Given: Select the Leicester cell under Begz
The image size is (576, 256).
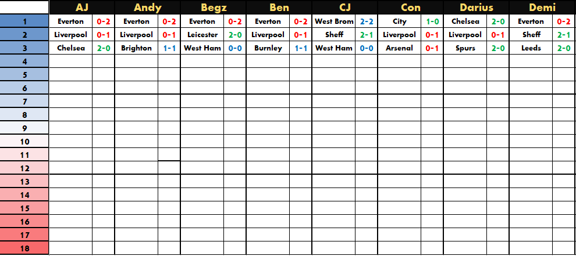Looking at the screenshot, I should pyautogui.click(x=202, y=35).
